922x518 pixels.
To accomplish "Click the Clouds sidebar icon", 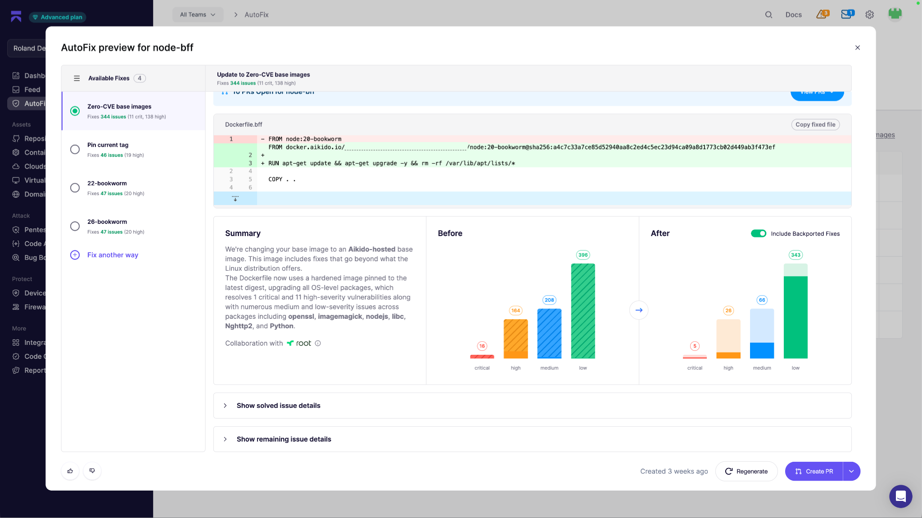I will click(x=16, y=166).
